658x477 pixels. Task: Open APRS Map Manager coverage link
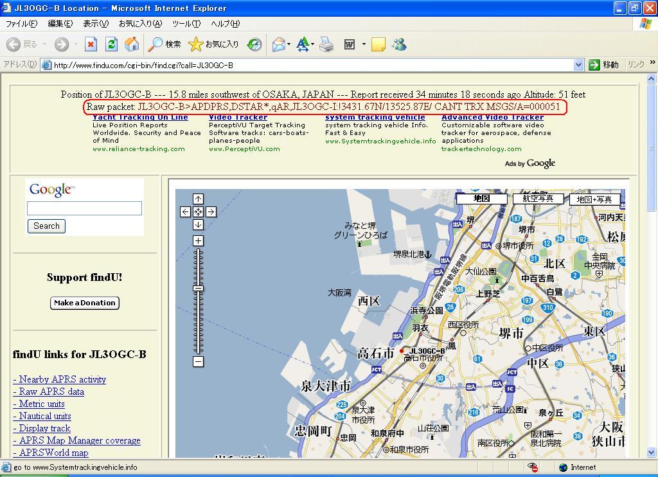click(77, 440)
